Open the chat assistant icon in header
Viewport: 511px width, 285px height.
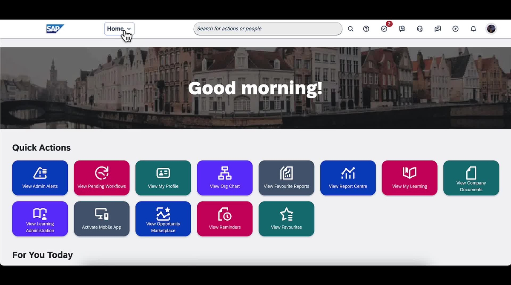(x=402, y=29)
